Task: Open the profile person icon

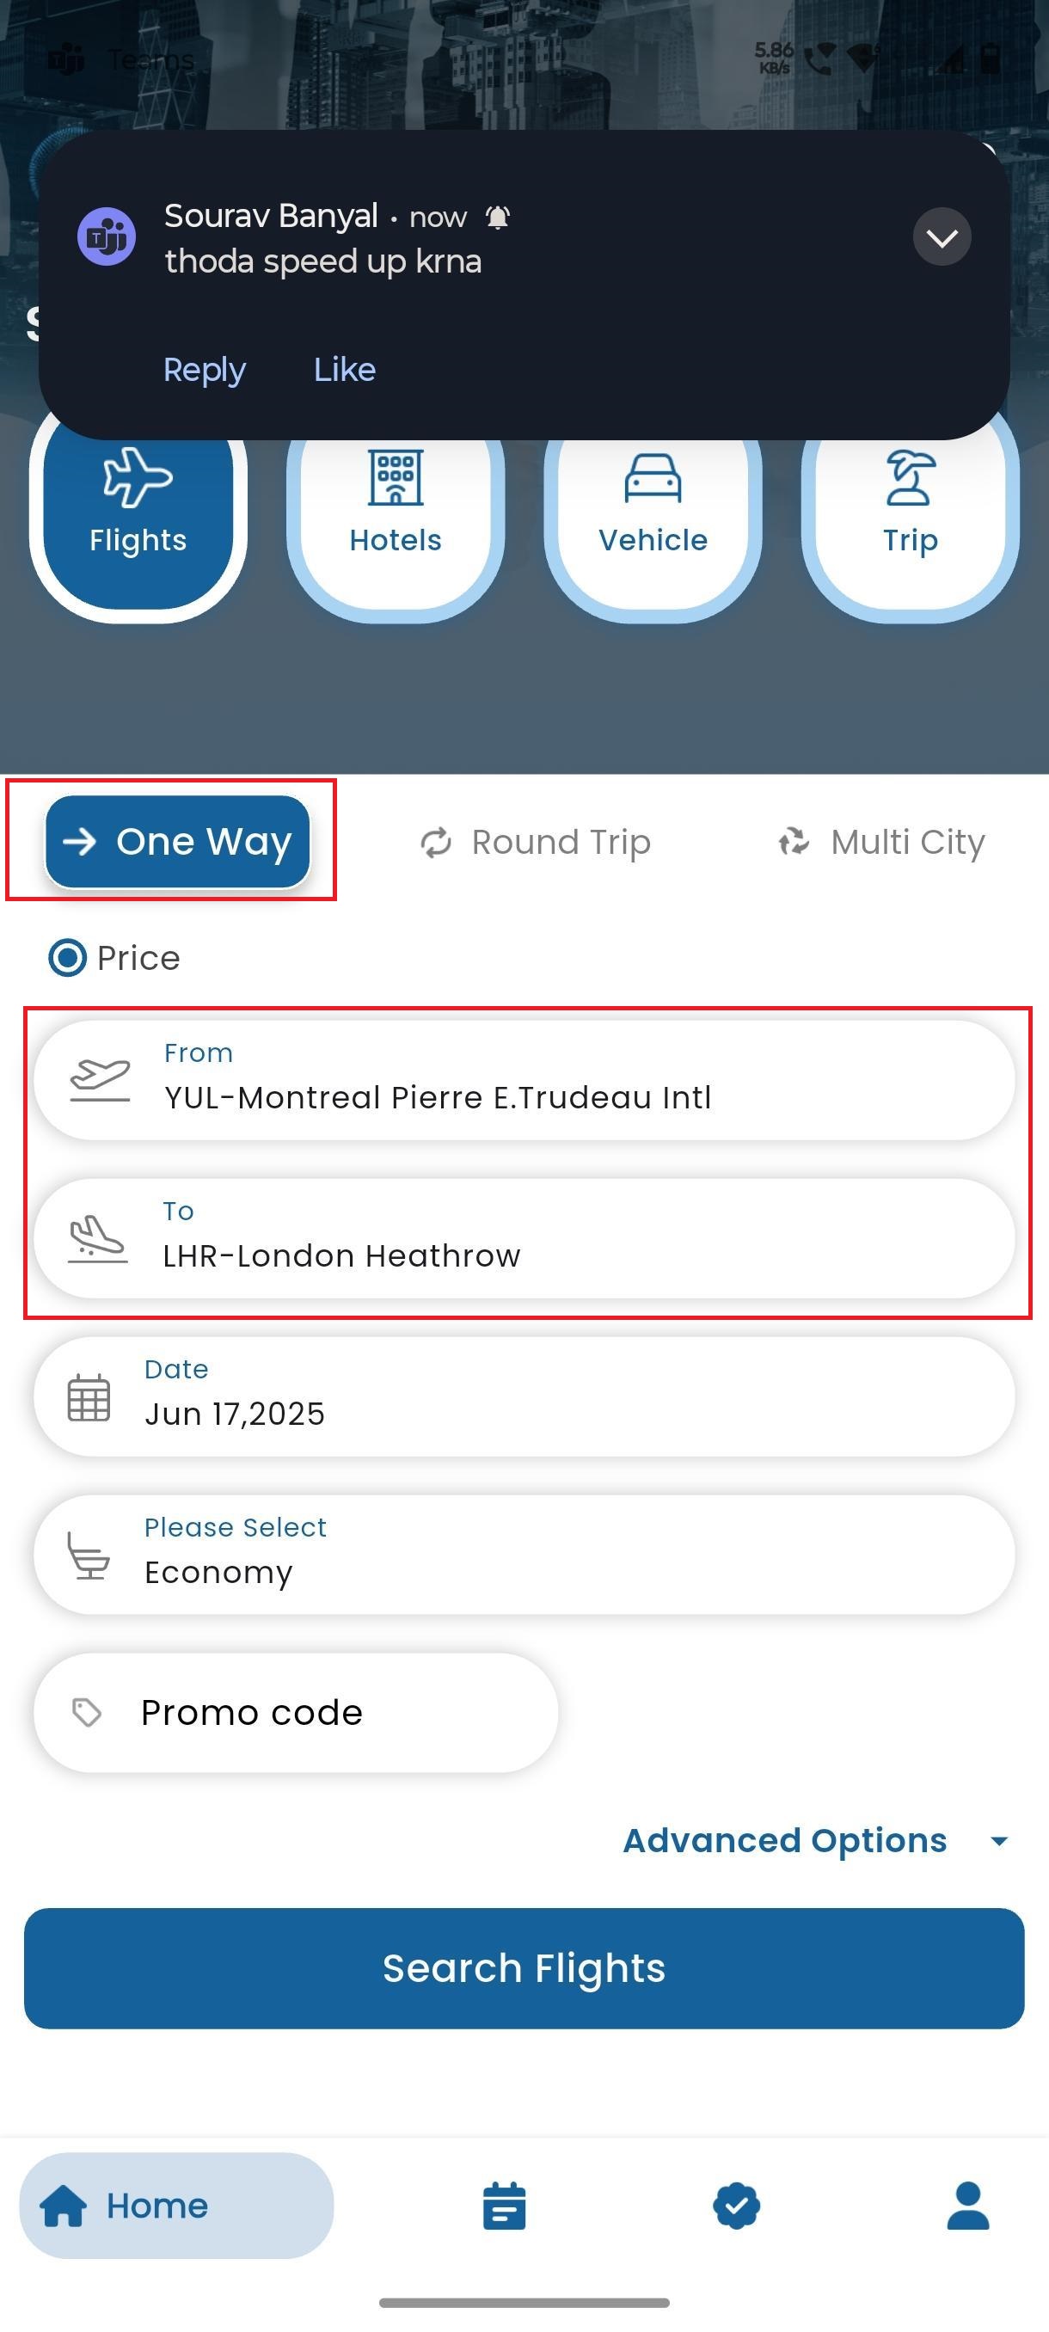Action: tap(967, 2206)
